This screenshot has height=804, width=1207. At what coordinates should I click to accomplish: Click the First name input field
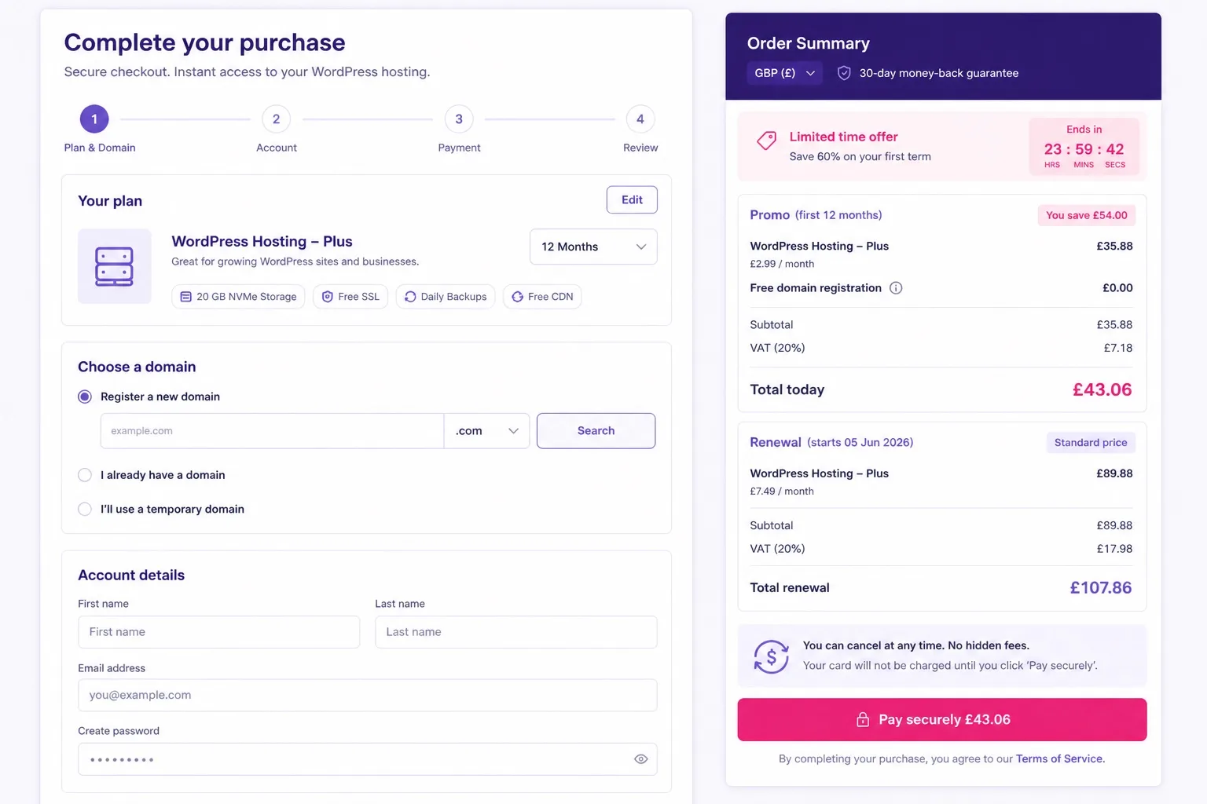click(218, 632)
